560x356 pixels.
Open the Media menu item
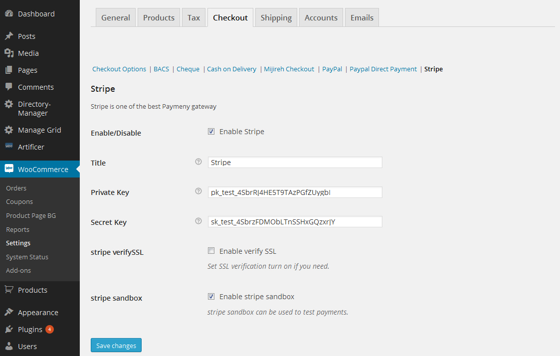coord(39,53)
